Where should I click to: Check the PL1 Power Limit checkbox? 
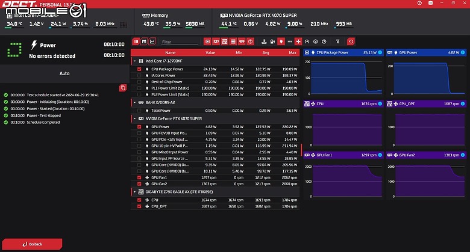click(139, 88)
